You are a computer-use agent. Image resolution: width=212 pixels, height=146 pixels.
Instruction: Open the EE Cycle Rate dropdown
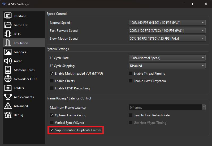click(x=167, y=58)
